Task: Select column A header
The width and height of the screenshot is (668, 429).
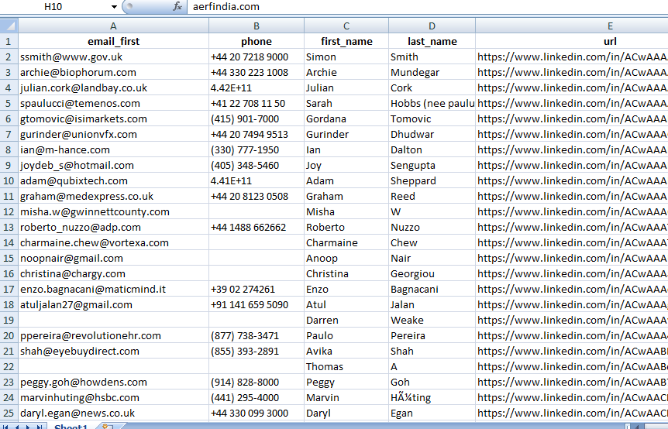Action: point(113,26)
